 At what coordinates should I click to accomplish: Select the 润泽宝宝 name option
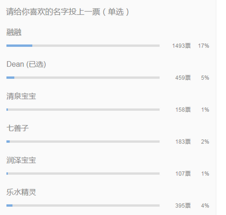click(x=21, y=161)
